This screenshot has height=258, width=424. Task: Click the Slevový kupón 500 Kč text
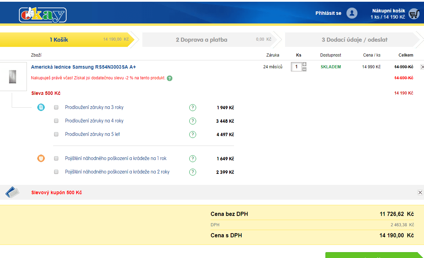57,192
